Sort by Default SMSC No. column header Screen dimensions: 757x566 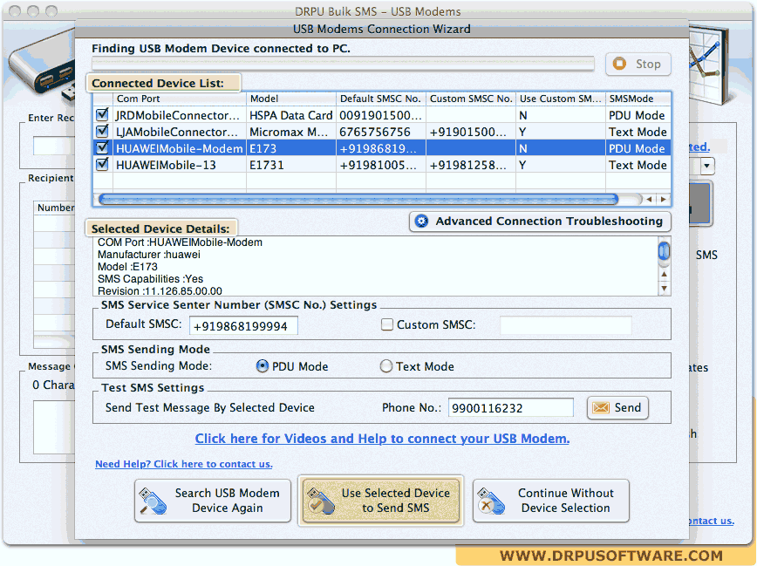coord(381,99)
